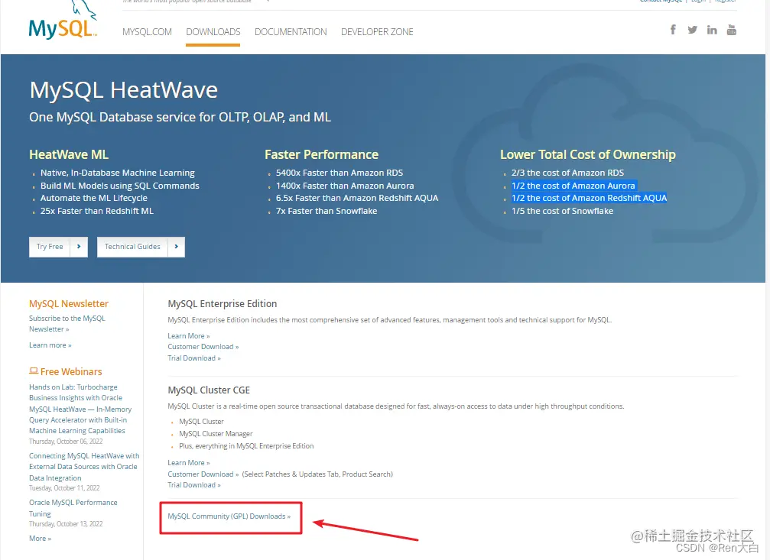Click Lower Total Cost of Ownership heading

(588, 154)
